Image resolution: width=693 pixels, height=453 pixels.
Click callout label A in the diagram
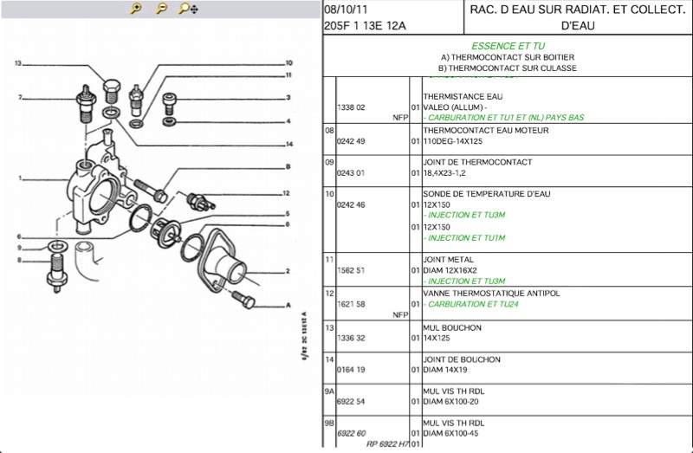click(288, 305)
